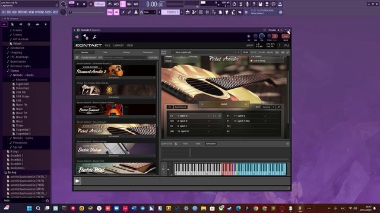This screenshot has width=380, height=213.
Task: Toggle the pink routing button in the Kontakt wrapper
Action: point(77,37)
